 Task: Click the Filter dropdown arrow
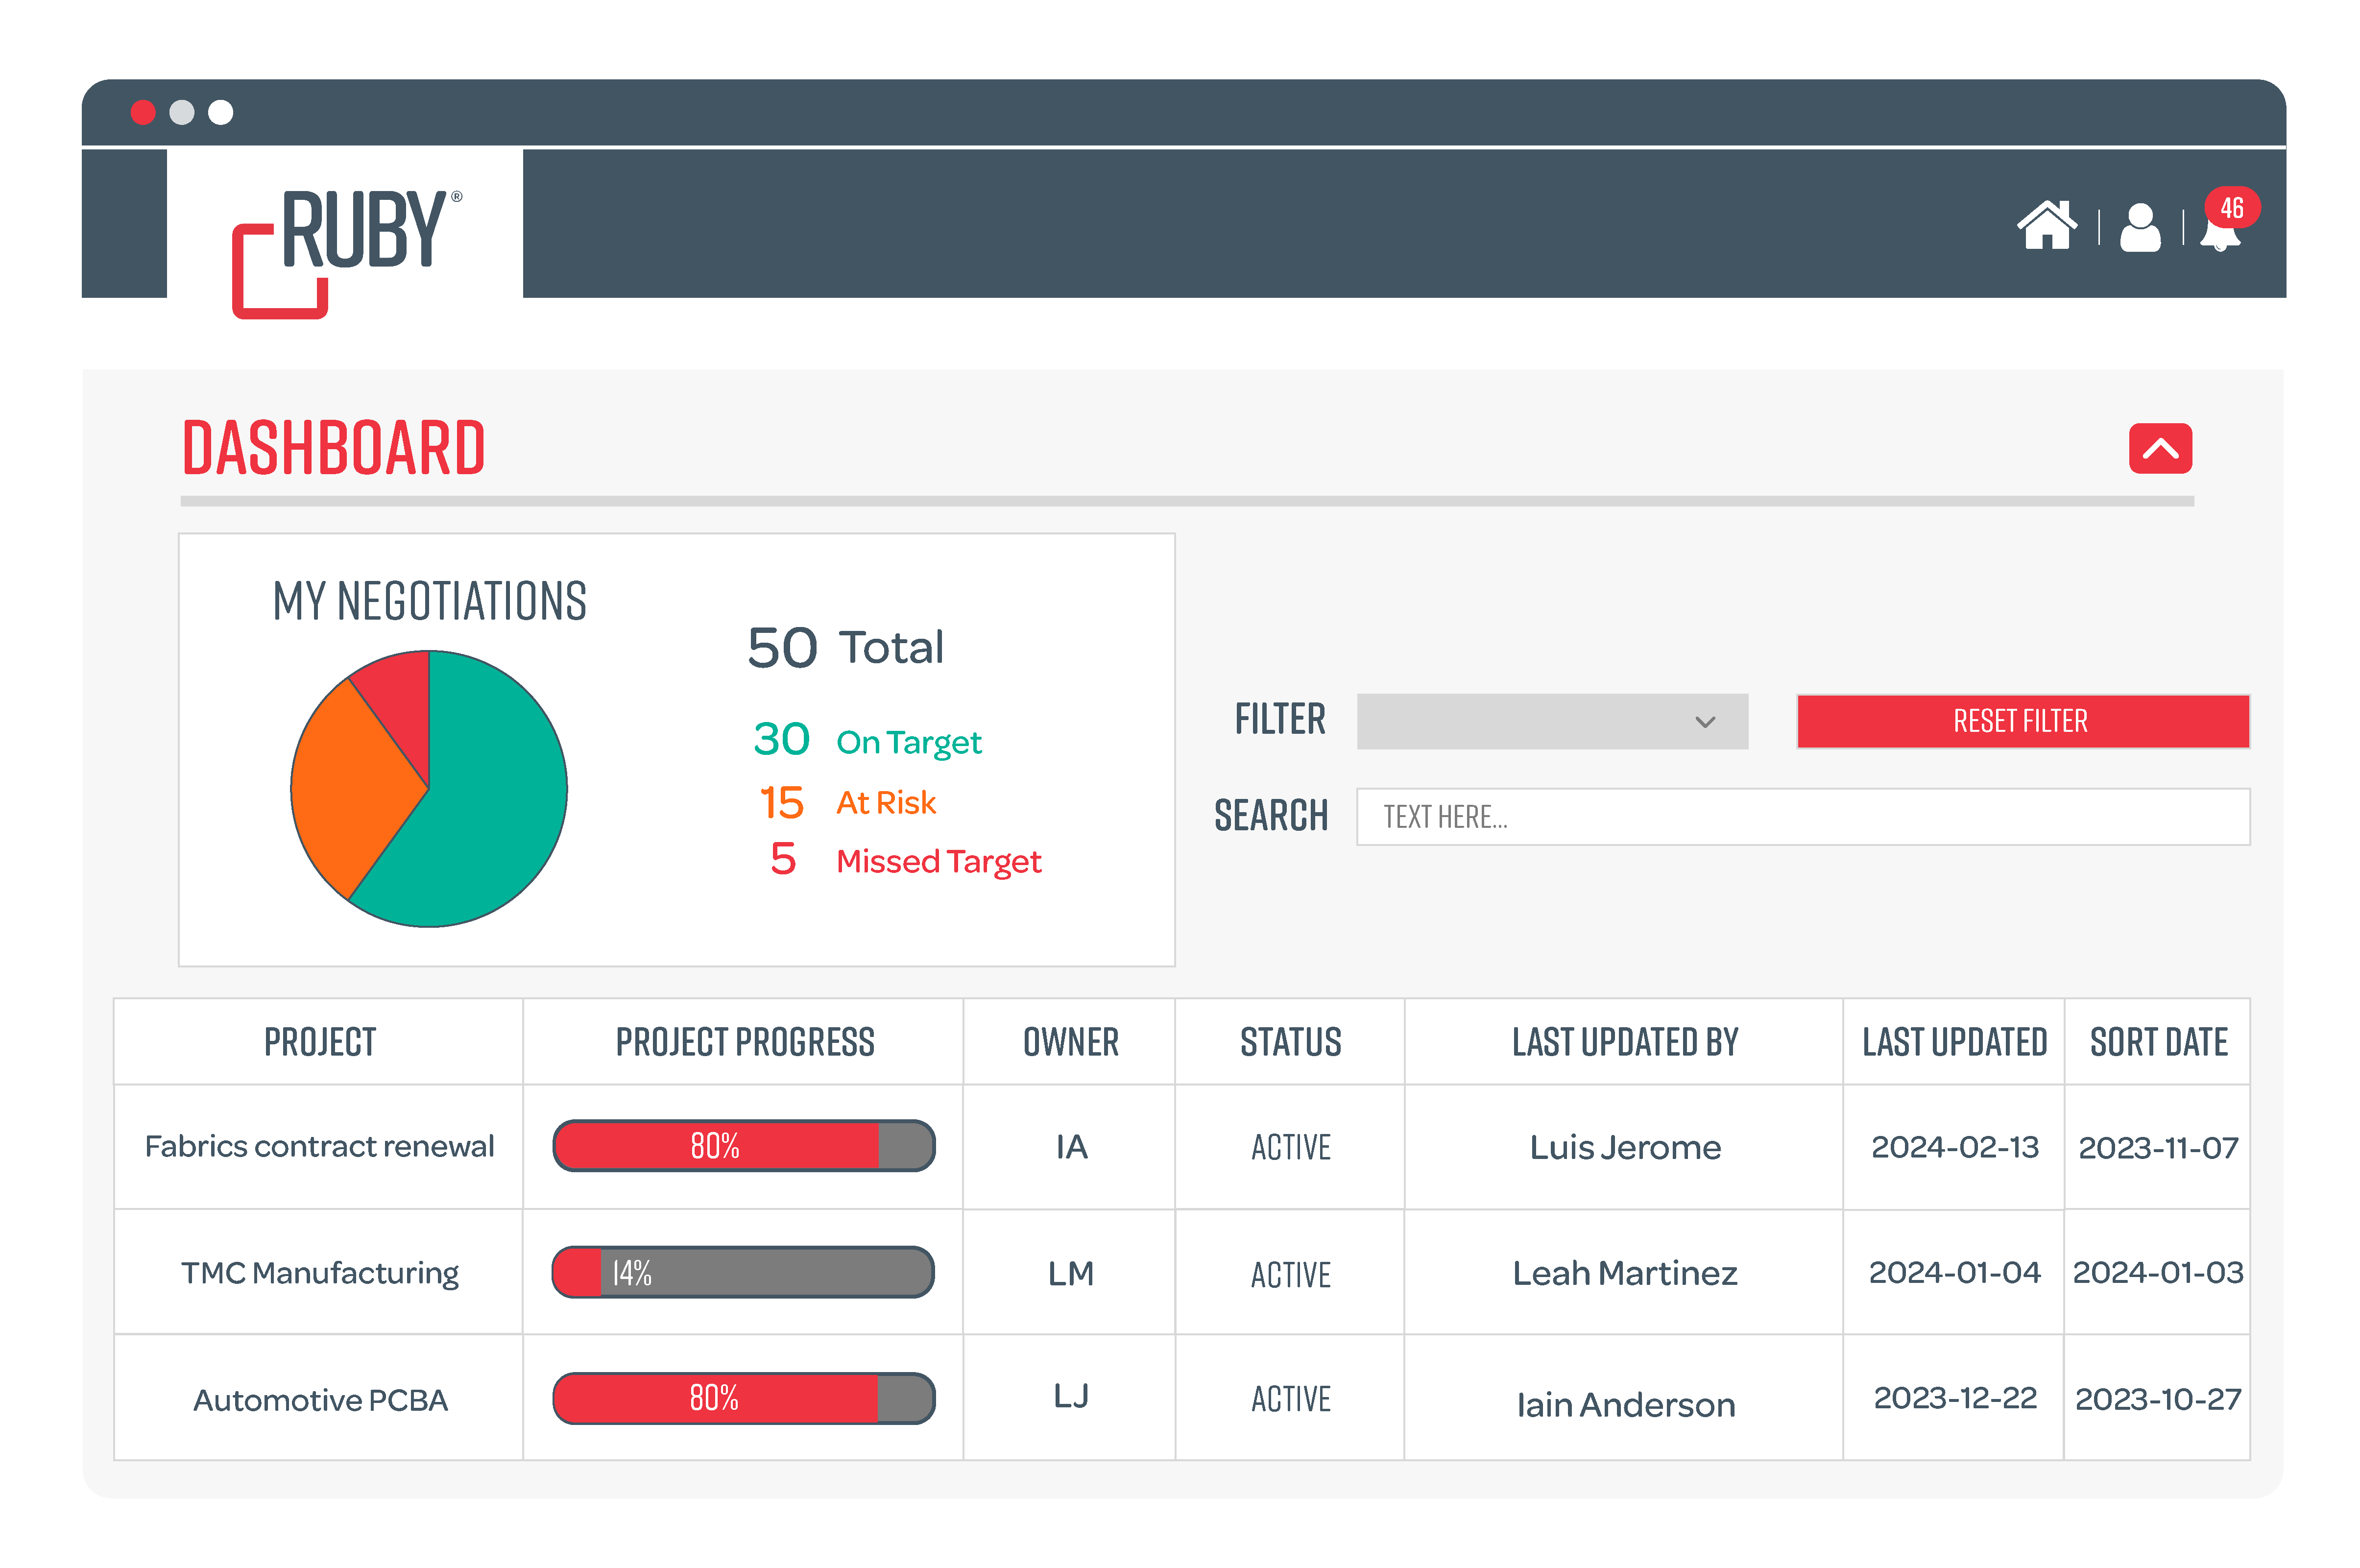point(1705,721)
